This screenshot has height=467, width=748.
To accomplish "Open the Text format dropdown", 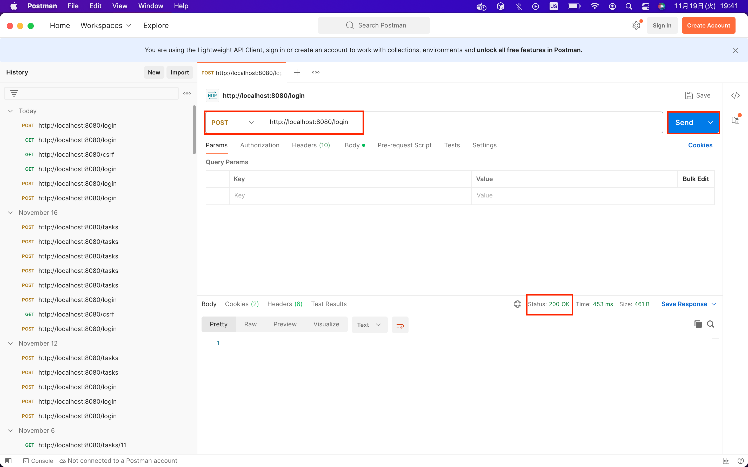I will point(369,325).
